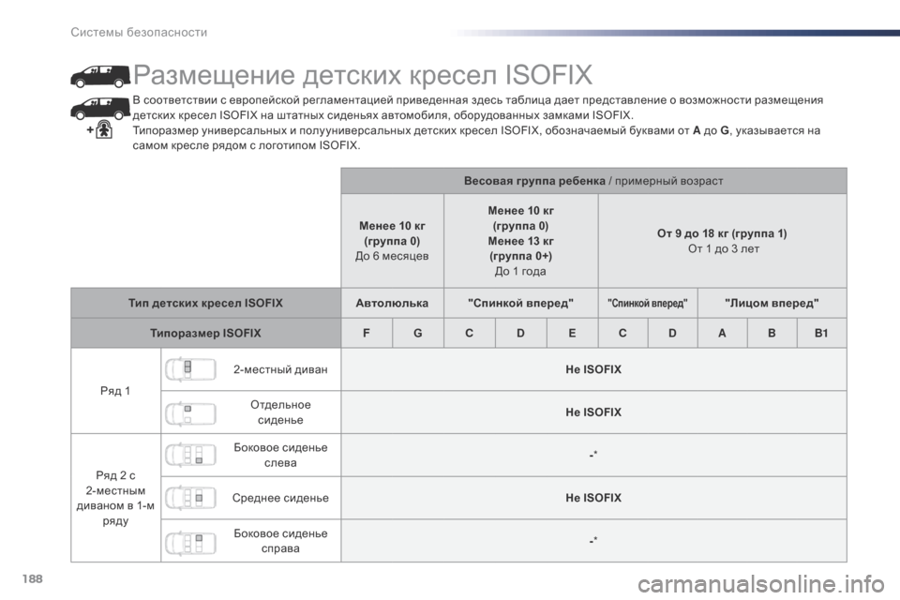Click the Тип детских кресел ISOFIX cell
900x600 pixels.
click(x=205, y=303)
